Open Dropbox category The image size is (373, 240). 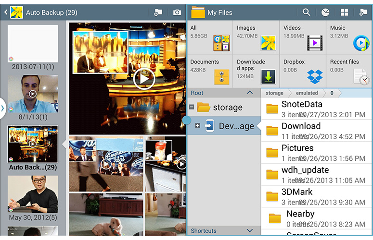coord(303,71)
